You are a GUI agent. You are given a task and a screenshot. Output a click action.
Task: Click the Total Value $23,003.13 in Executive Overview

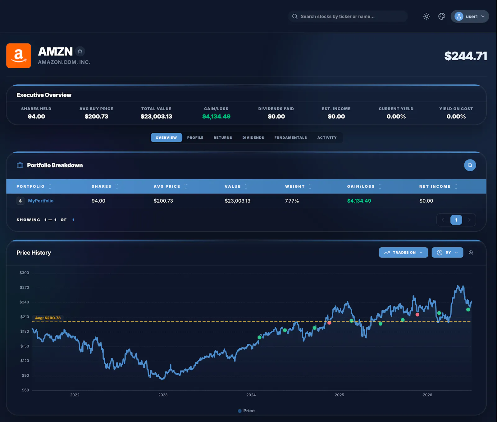click(x=156, y=116)
